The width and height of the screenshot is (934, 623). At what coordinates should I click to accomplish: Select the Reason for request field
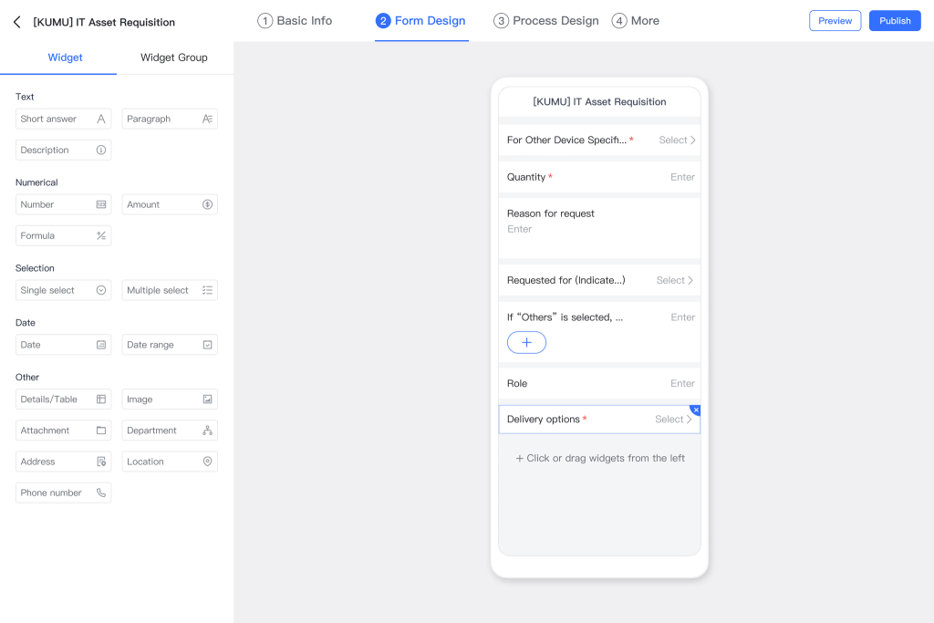click(x=599, y=228)
